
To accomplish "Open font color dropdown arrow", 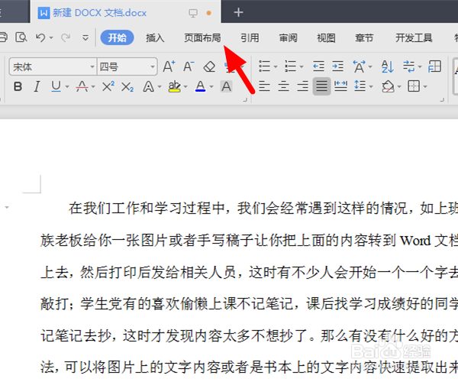I will [211, 87].
